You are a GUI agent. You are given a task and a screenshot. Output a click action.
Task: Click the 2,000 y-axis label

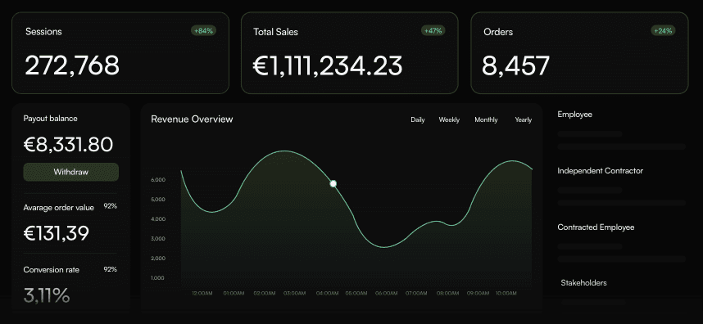click(x=158, y=259)
